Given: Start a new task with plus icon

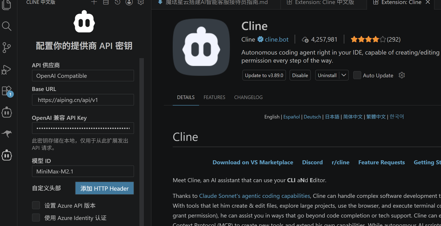Looking at the screenshot, I should click(x=94, y=2).
